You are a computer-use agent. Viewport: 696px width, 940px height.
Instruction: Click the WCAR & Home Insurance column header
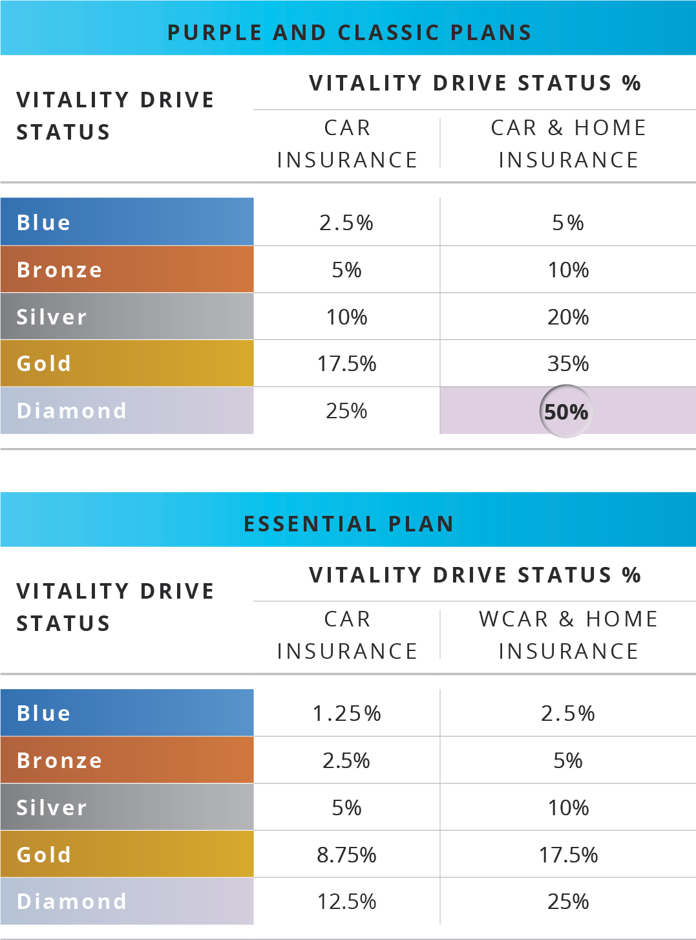coord(568,635)
